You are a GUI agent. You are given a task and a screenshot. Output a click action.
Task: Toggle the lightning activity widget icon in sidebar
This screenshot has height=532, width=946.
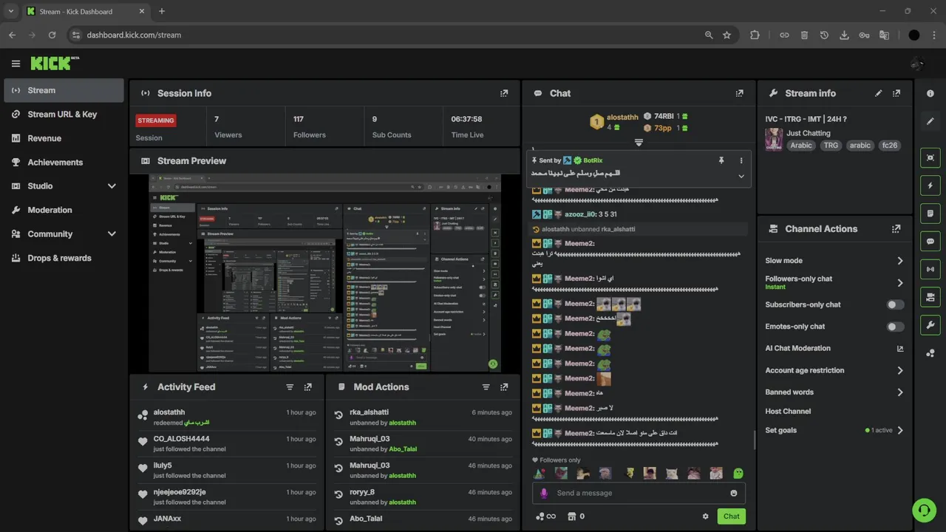click(930, 185)
